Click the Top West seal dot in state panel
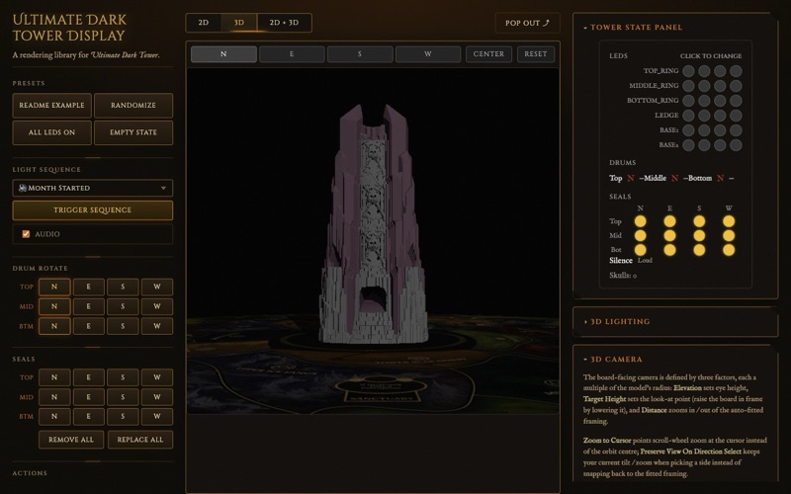 (729, 221)
